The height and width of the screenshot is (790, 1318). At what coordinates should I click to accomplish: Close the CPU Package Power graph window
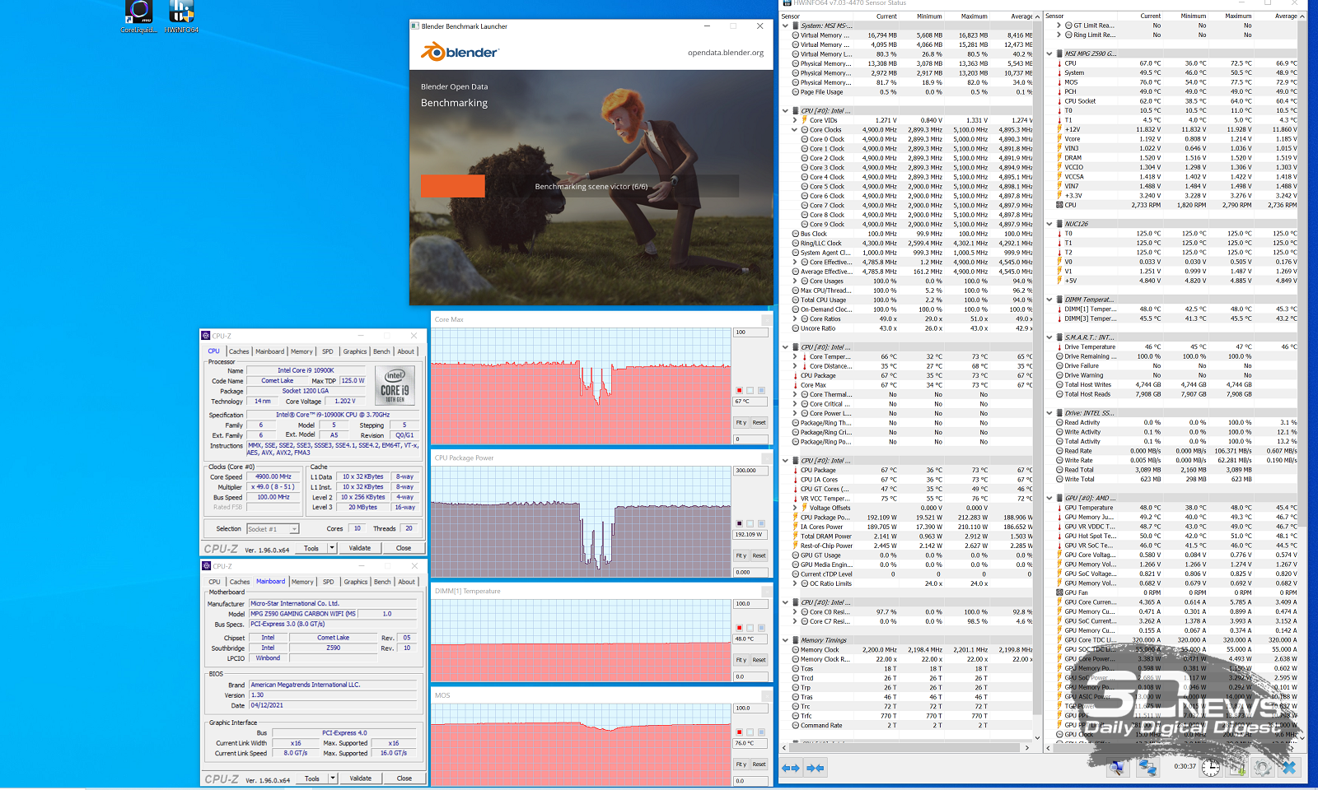(x=767, y=458)
